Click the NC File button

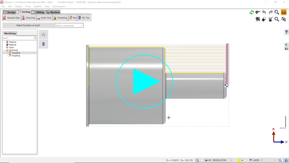pyautogui.click(x=84, y=18)
